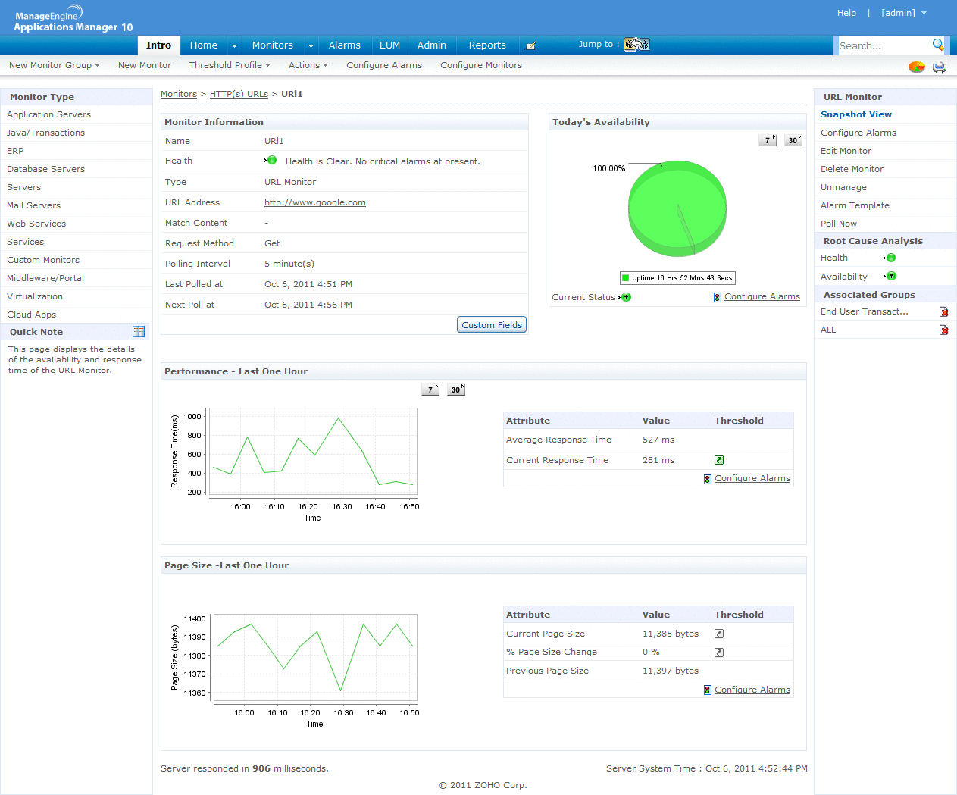
Task: Expand the admin user menu
Action: (x=903, y=13)
